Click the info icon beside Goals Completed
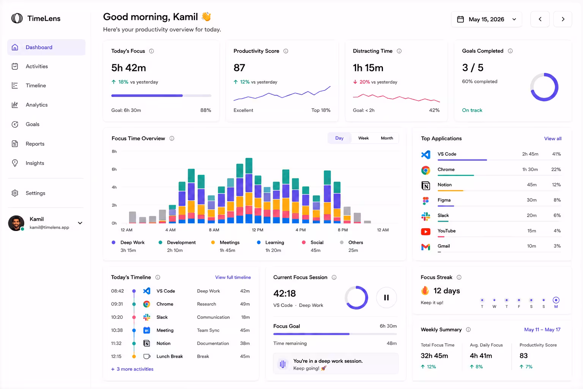This screenshot has height=389, width=583. tap(510, 51)
